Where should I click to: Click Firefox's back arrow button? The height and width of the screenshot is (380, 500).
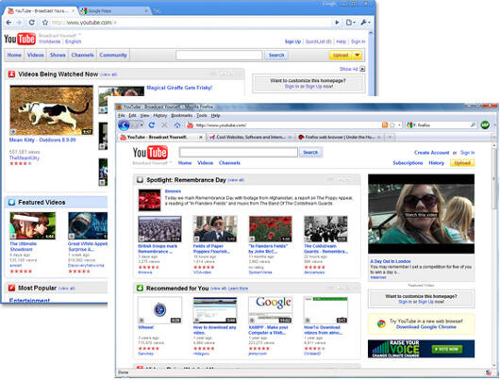pyautogui.click(x=124, y=125)
